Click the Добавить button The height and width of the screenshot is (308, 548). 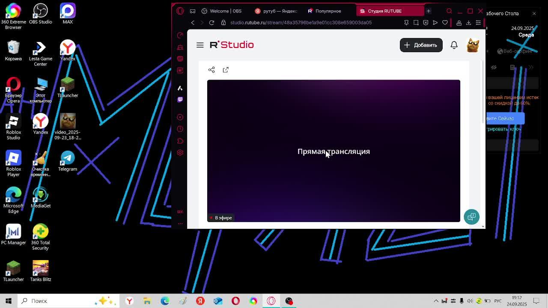point(421,45)
